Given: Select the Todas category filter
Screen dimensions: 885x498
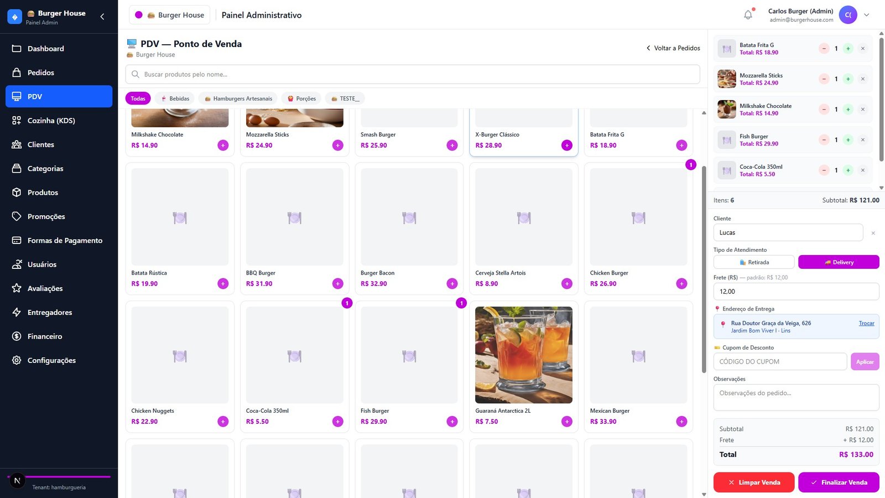Looking at the screenshot, I should [x=138, y=98].
